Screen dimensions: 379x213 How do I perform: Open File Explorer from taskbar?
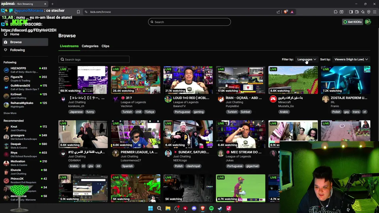pyautogui.click(x=168, y=208)
